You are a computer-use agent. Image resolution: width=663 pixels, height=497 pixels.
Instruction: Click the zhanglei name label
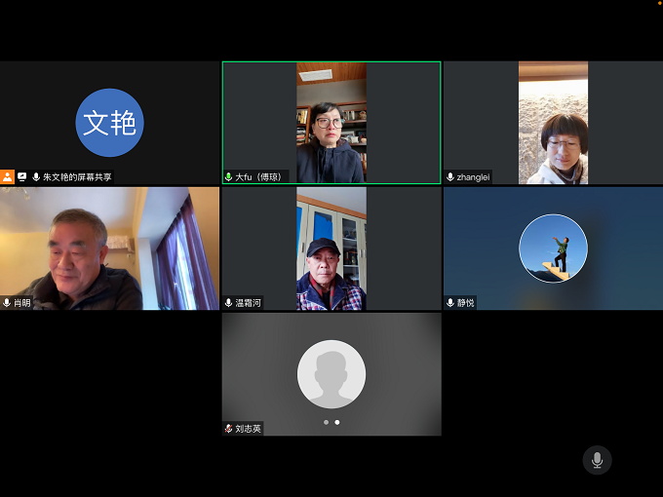tap(473, 176)
